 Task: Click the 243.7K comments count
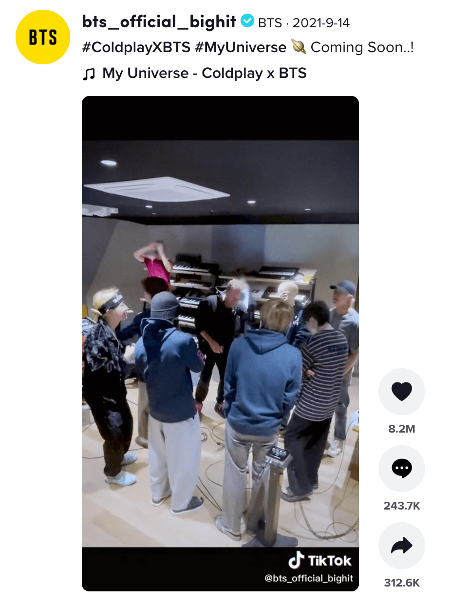(x=402, y=506)
